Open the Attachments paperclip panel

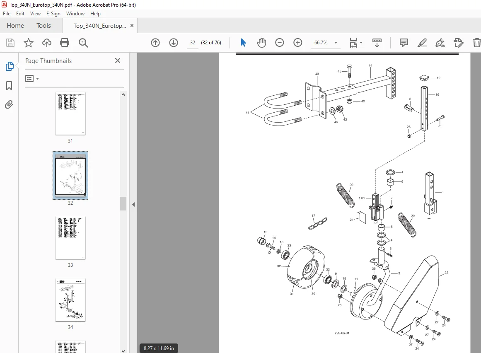pyautogui.click(x=9, y=105)
